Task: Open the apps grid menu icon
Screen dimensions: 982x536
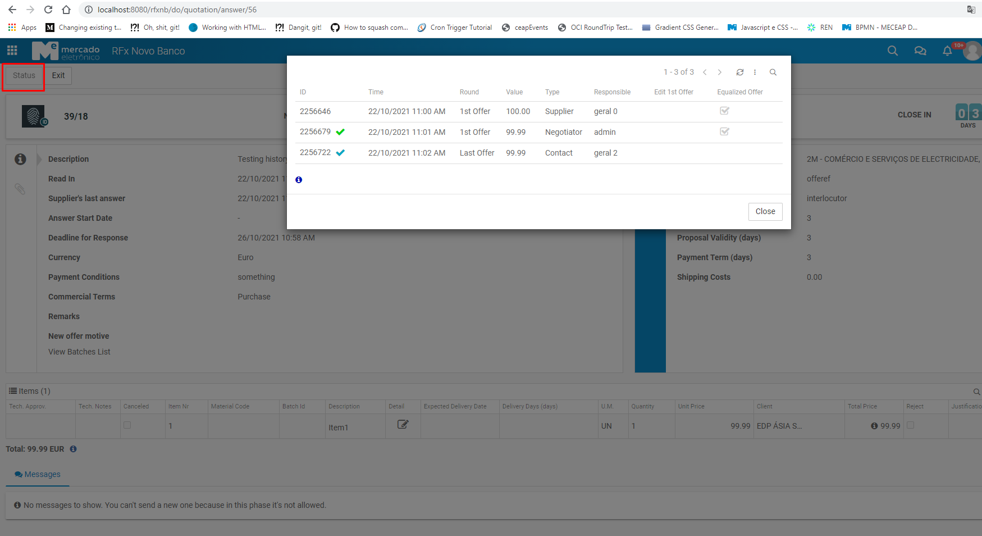Action: (12, 51)
